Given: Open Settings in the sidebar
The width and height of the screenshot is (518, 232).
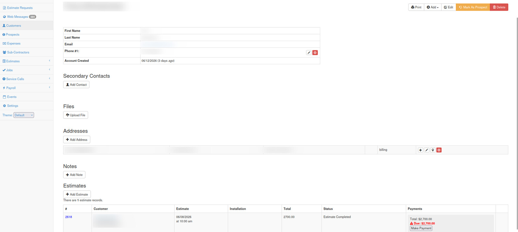Looking at the screenshot, I should tap(13, 106).
